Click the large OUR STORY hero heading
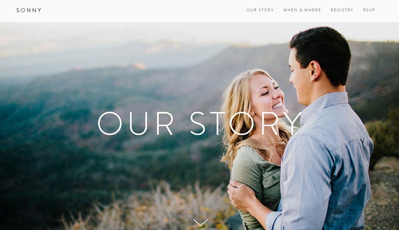The height and width of the screenshot is (230, 399). (199, 123)
